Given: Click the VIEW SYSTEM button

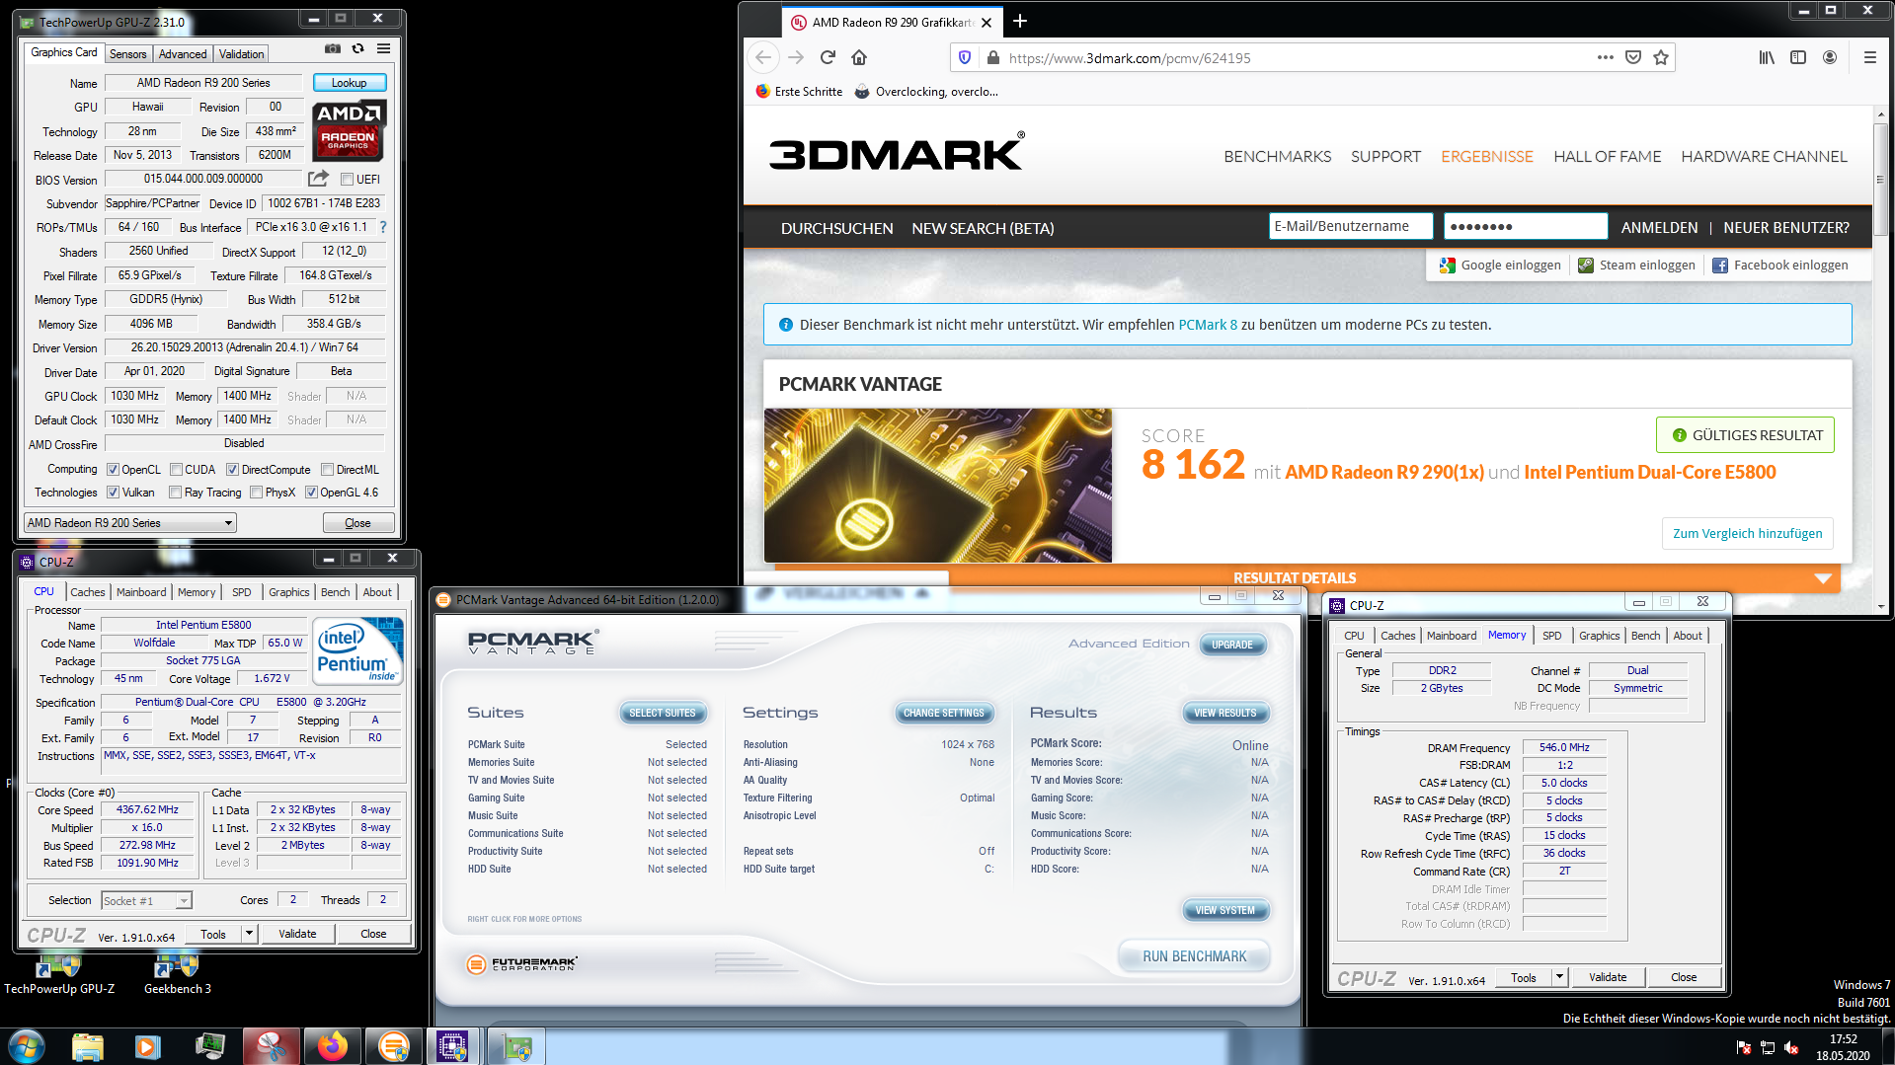Looking at the screenshot, I should point(1224,910).
